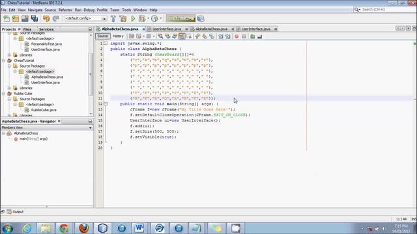Click the New File toolbar icon

[7, 19]
